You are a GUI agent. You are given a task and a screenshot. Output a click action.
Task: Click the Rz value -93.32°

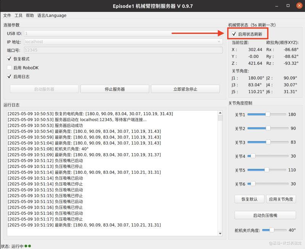291,63
